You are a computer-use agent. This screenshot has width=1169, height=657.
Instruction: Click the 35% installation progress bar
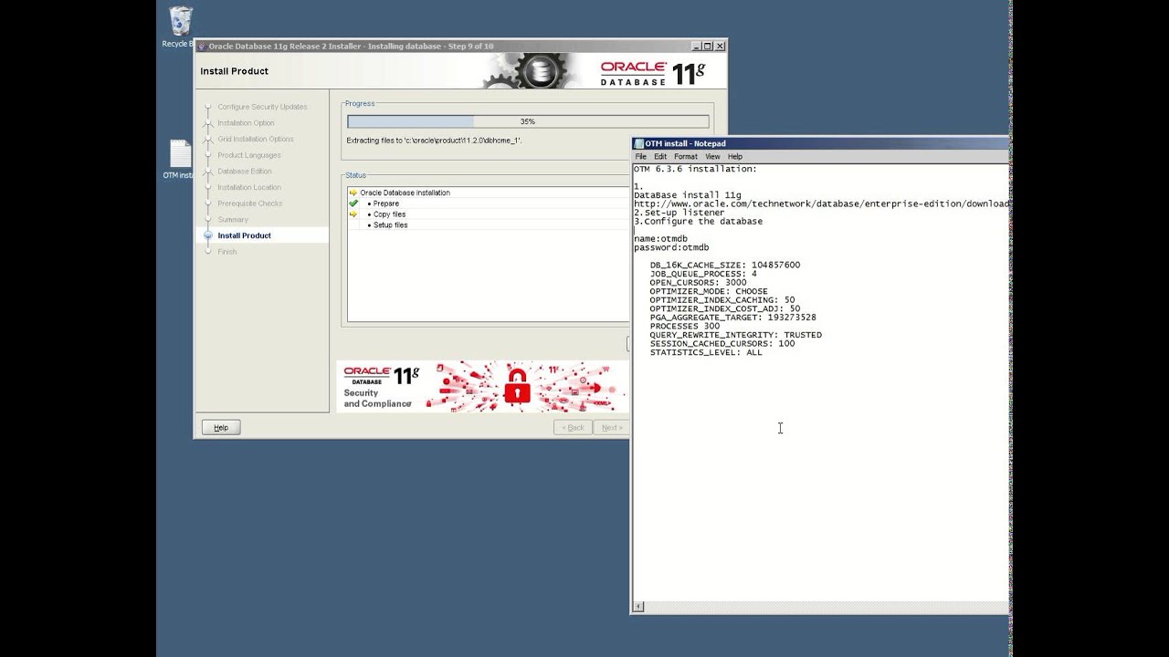click(528, 121)
